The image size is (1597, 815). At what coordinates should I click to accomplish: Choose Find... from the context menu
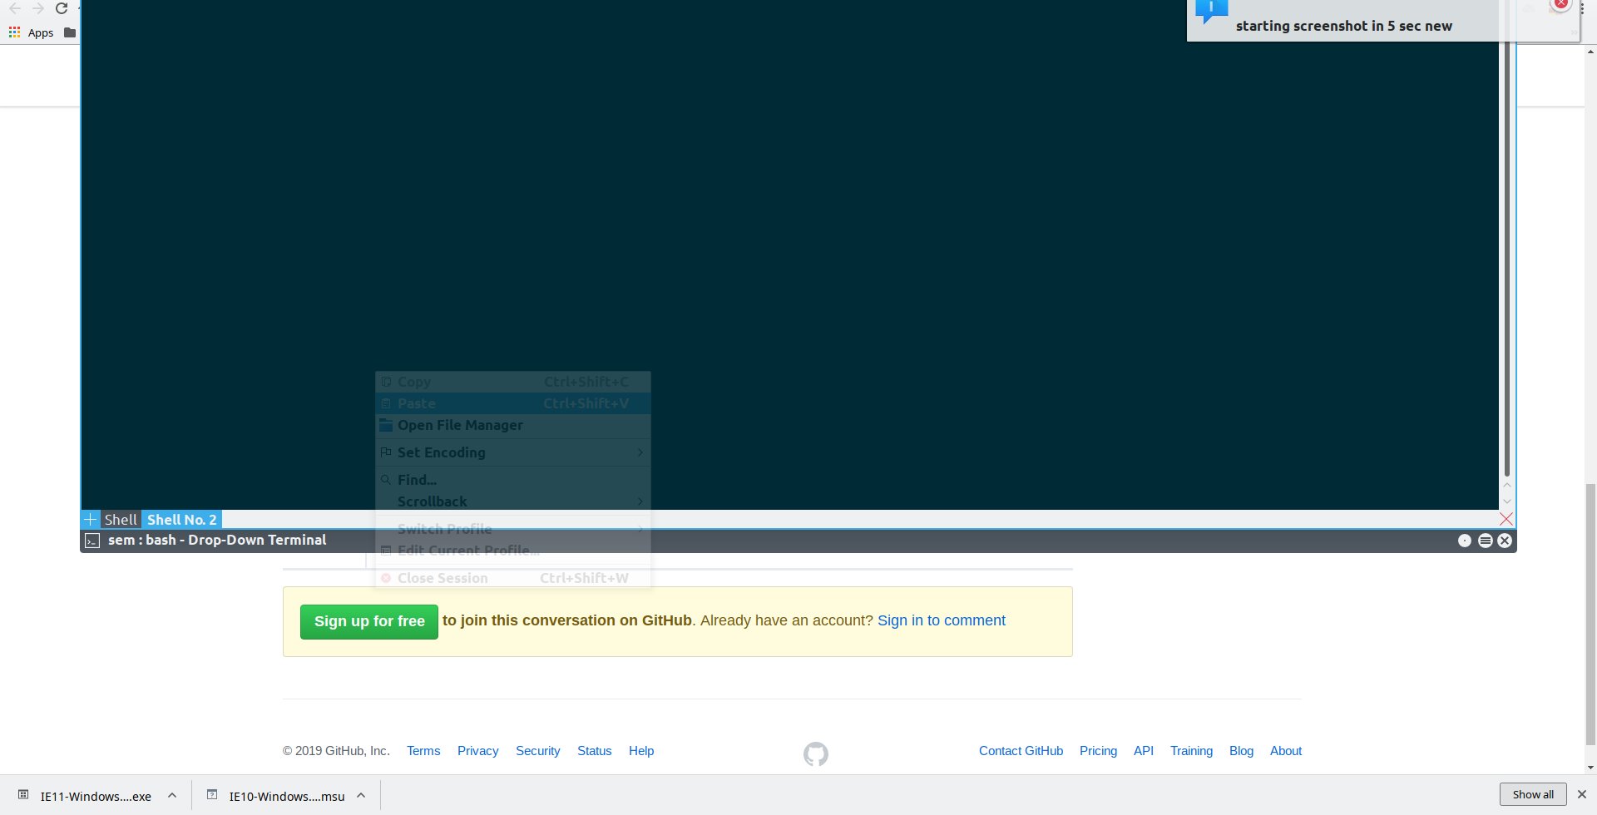coord(513,480)
